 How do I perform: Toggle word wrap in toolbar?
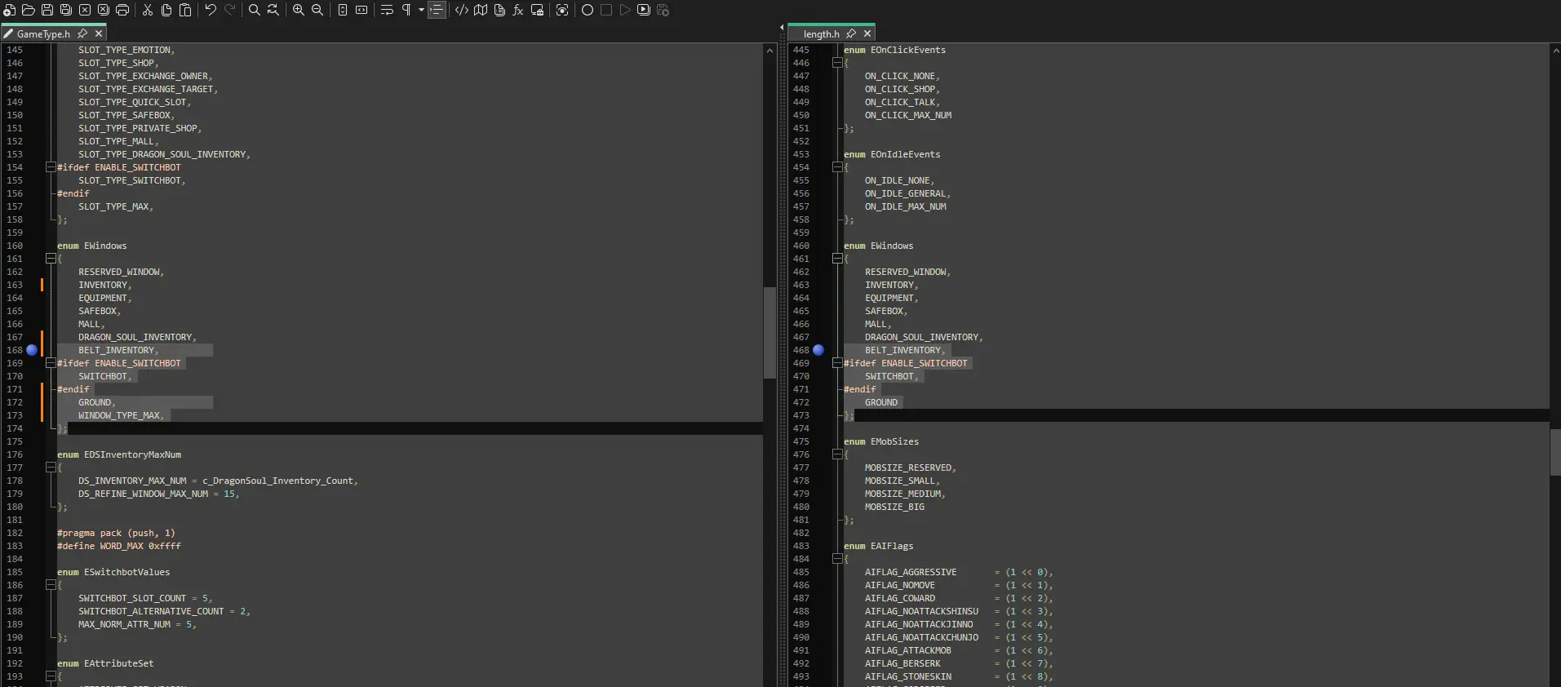tap(387, 10)
